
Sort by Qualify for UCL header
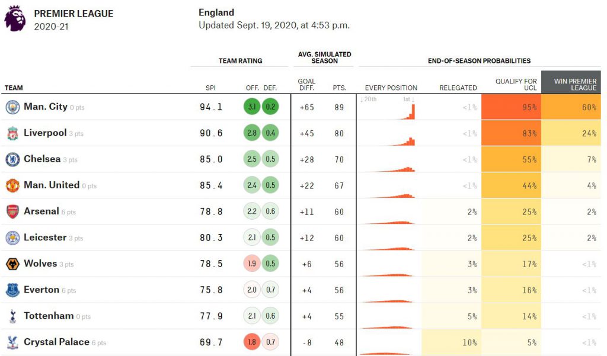(516, 84)
